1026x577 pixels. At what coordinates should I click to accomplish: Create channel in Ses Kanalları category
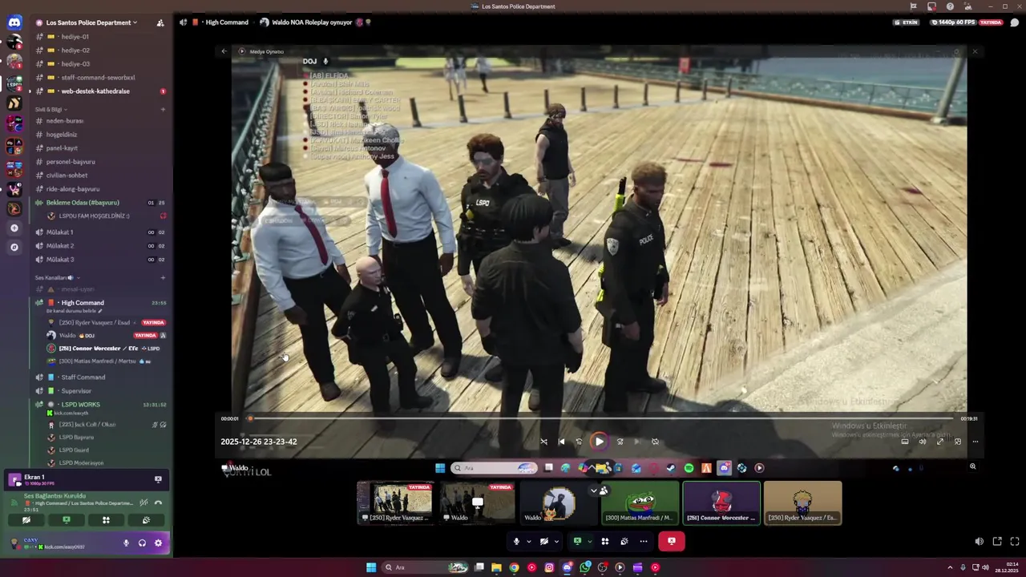[163, 277]
